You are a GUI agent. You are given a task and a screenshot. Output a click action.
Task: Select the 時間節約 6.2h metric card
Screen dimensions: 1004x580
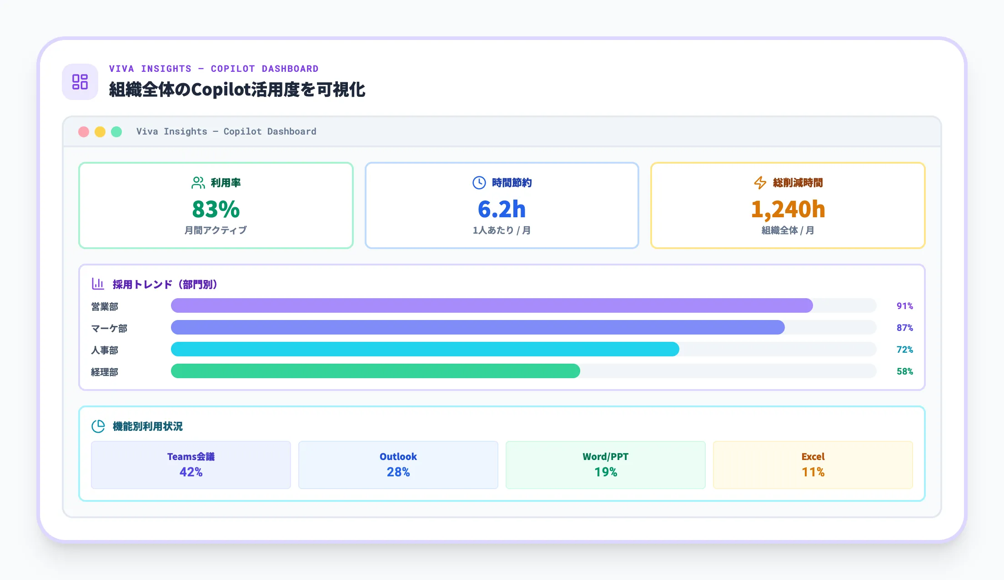[502, 205]
